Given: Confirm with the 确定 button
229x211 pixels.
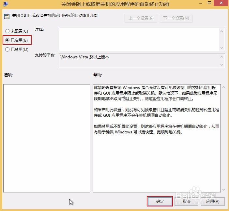Looking at the screenshot, I should [160, 201].
